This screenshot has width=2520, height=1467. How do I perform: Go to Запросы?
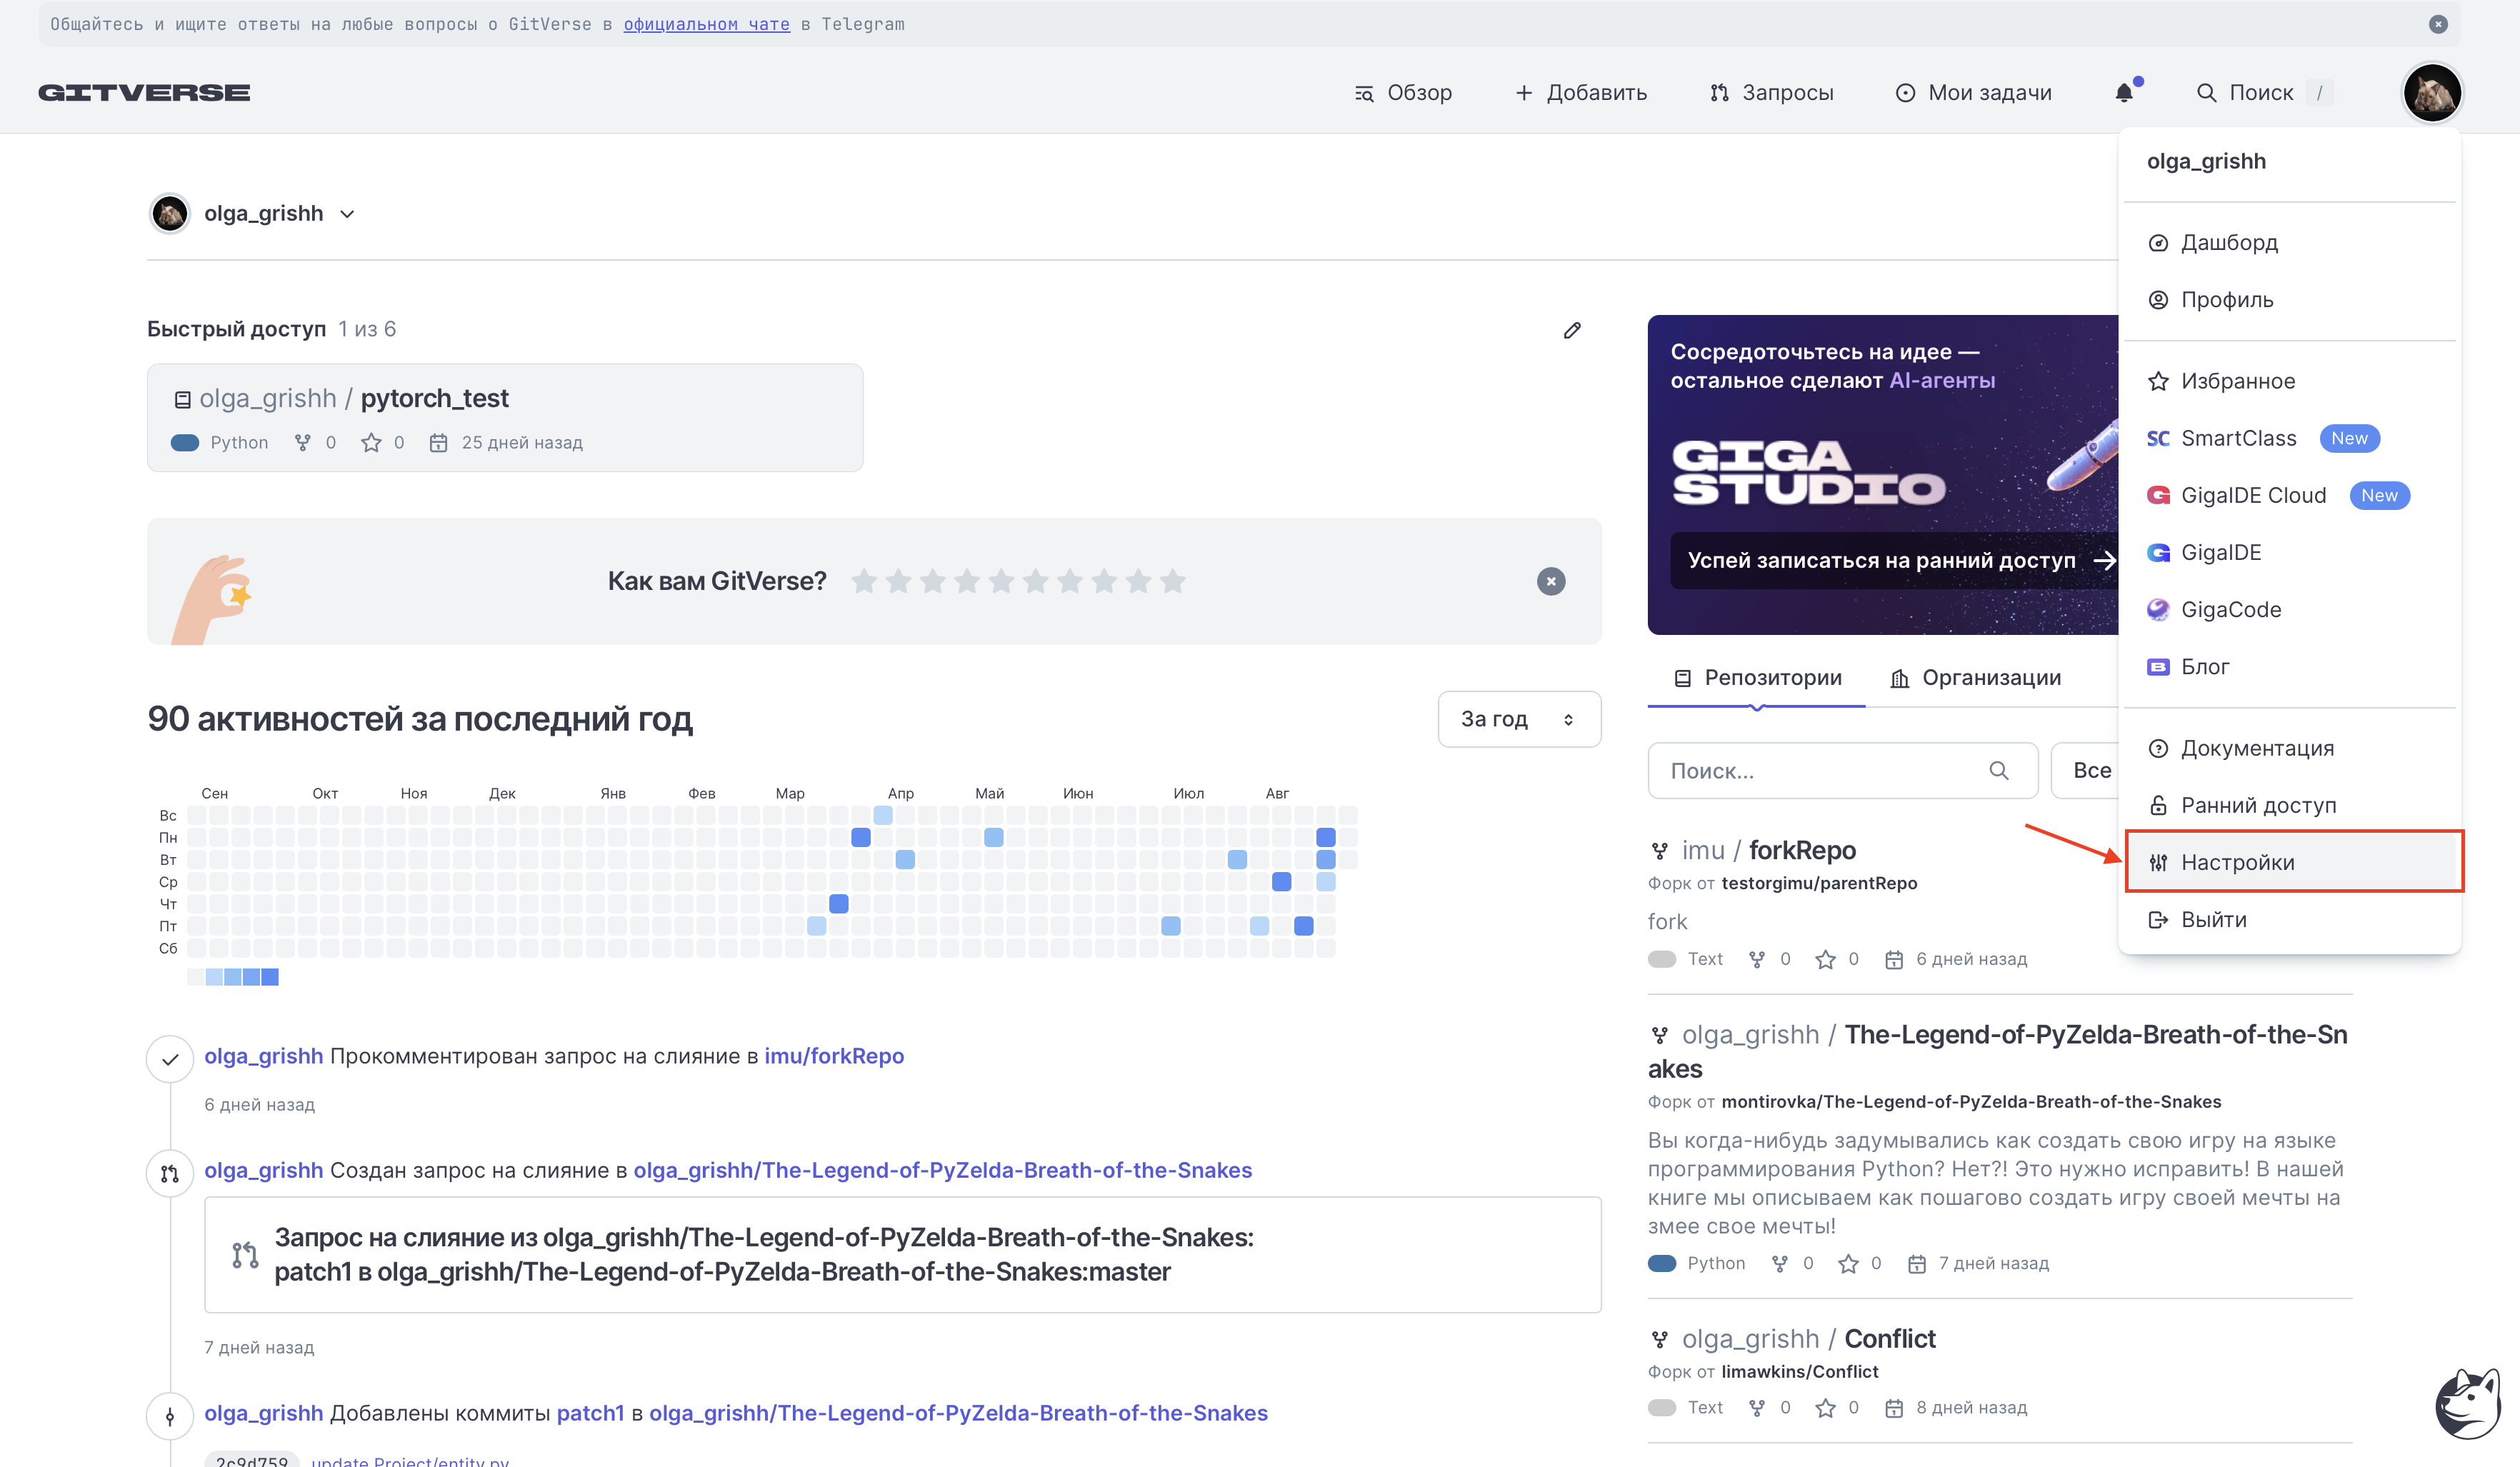(1772, 93)
